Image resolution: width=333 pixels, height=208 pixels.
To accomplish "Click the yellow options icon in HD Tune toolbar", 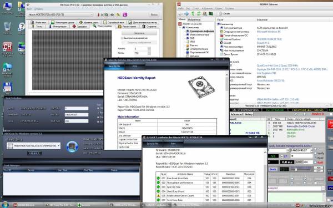I will pos(118,14).
